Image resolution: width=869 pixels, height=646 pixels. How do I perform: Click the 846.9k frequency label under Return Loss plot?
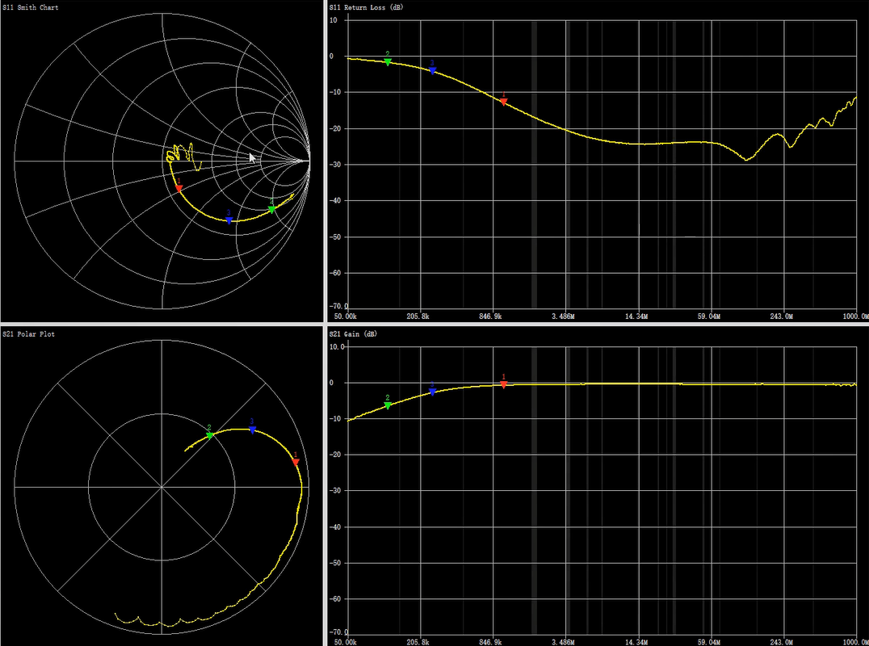click(490, 317)
